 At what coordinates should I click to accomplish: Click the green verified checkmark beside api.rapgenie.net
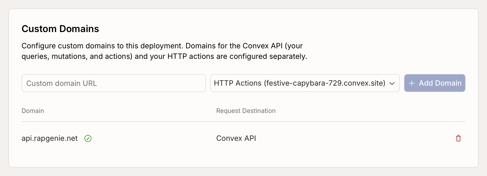[88, 138]
